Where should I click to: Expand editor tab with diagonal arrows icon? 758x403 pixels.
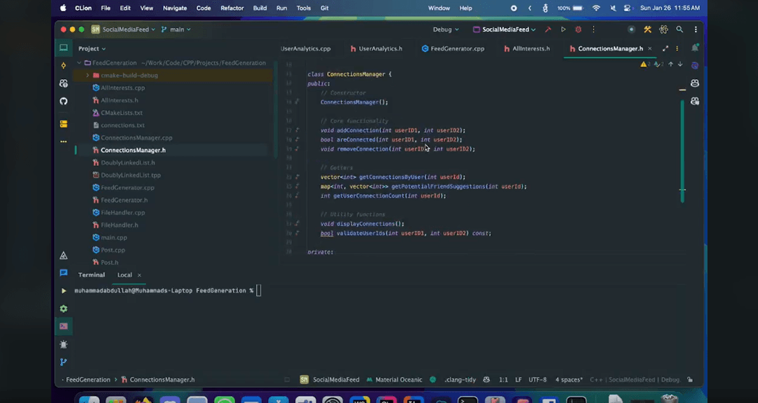click(665, 49)
